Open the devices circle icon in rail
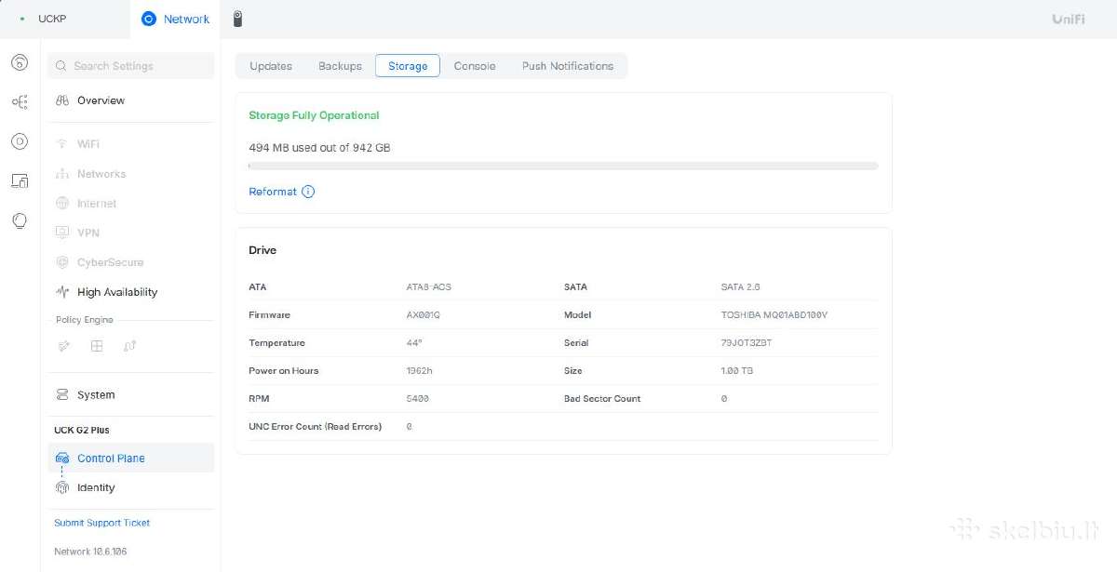 point(20,141)
